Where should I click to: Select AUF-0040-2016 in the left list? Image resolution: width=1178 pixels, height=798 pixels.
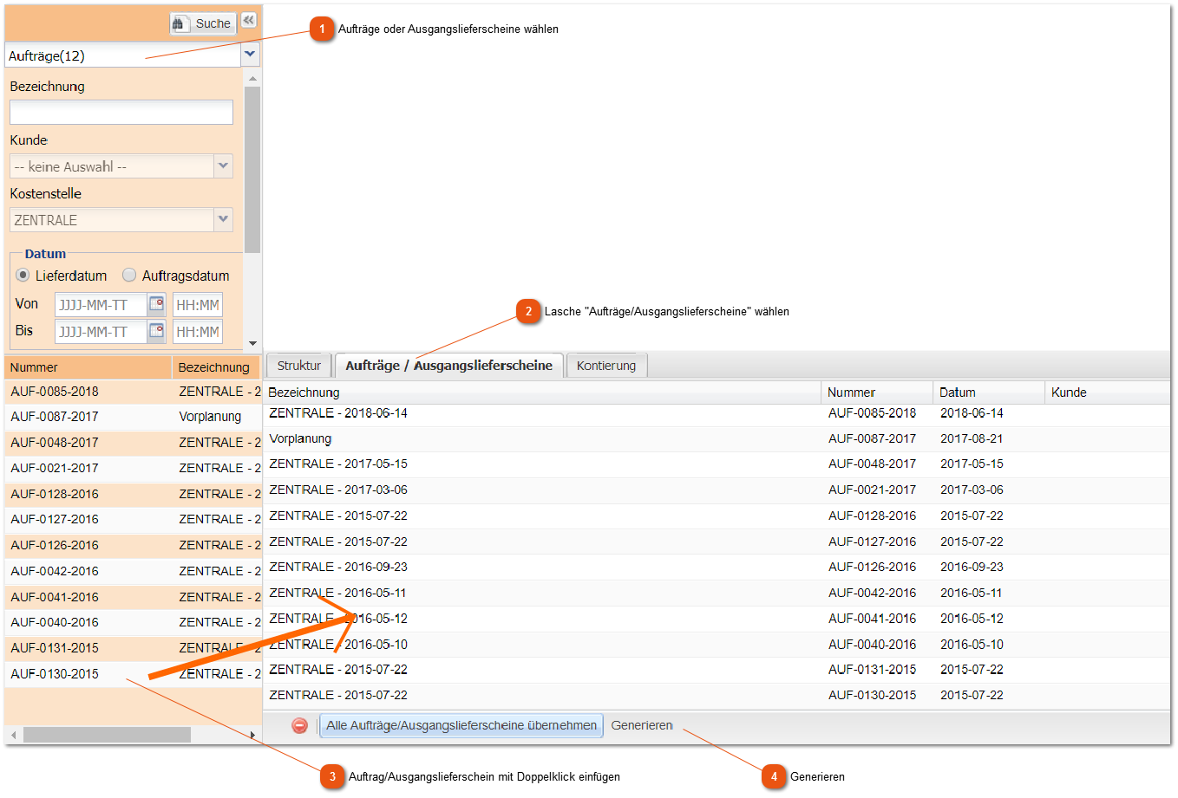click(133, 622)
